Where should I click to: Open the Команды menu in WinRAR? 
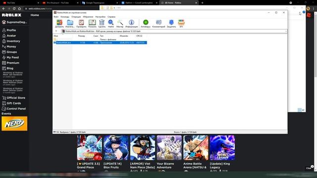click(x=65, y=17)
